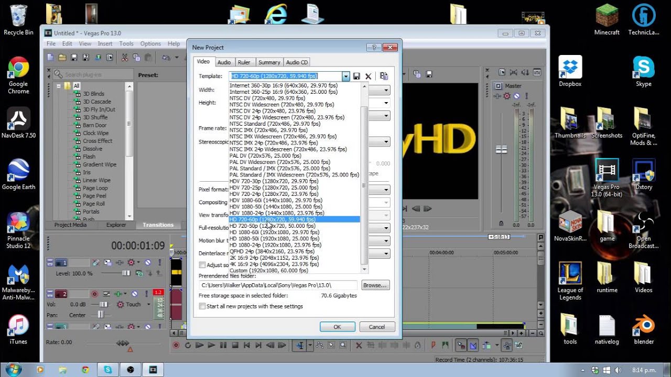The width and height of the screenshot is (671, 377).
Task: Open the Motion blur type dropdown arrow
Action: [386, 241]
